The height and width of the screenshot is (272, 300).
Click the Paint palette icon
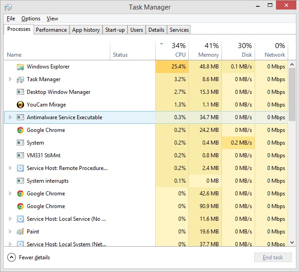tap(20, 232)
